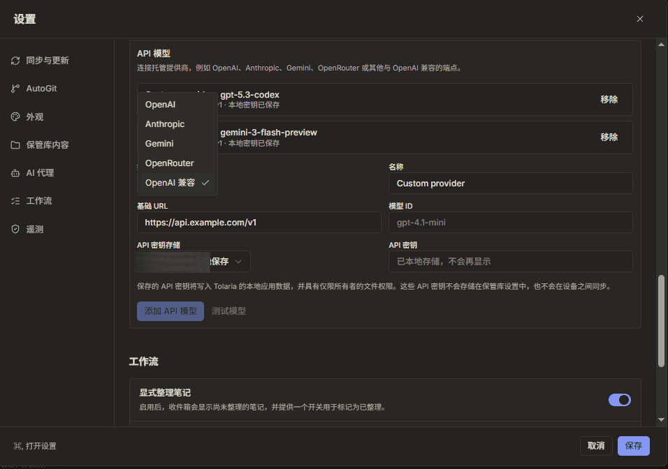This screenshot has width=668, height=469.
Task: Click 取消 button at bottom
Action: click(596, 445)
